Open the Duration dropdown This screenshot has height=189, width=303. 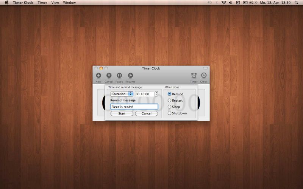[122, 94]
